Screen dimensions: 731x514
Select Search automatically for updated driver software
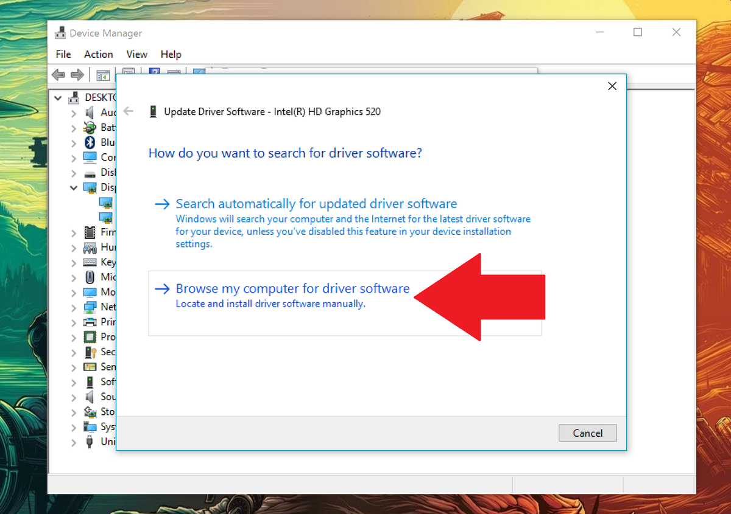pos(316,204)
